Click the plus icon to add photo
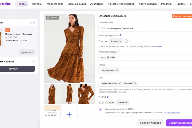Image resolution: width=192 pixels, height=128 pixels. (69, 114)
